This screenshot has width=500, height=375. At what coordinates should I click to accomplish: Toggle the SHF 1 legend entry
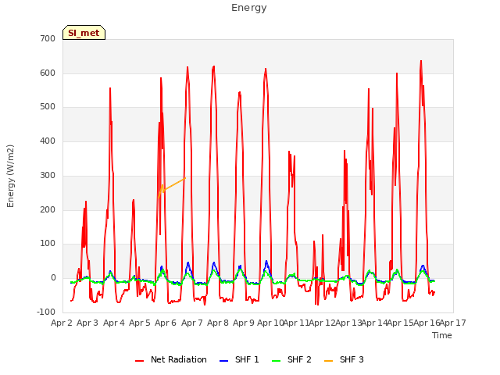pyautogui.click(x=239, y=359)
